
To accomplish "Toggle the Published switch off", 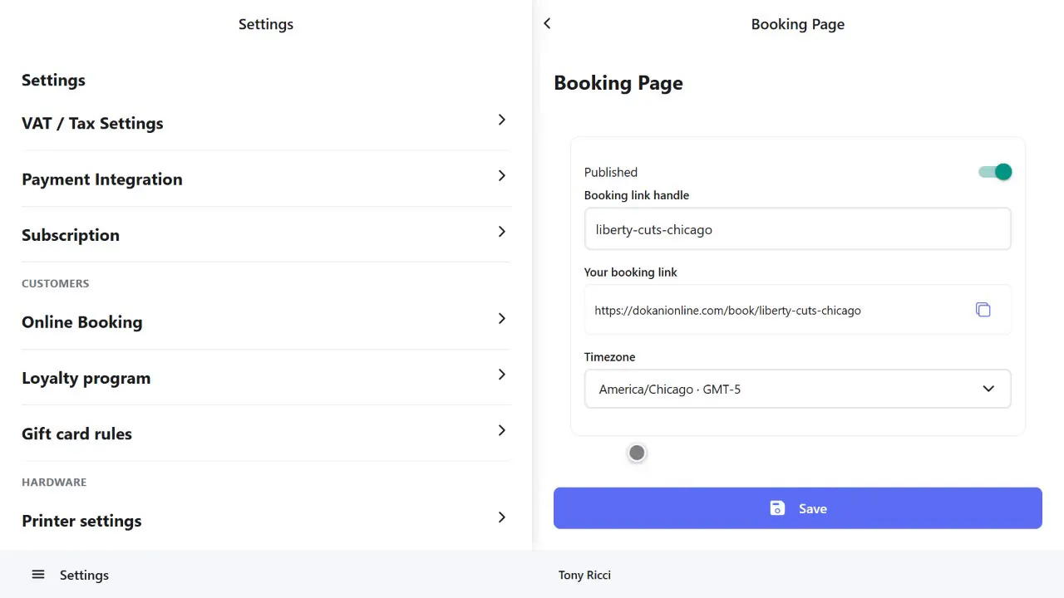I will pyautogui.click(x=995, y=172).
